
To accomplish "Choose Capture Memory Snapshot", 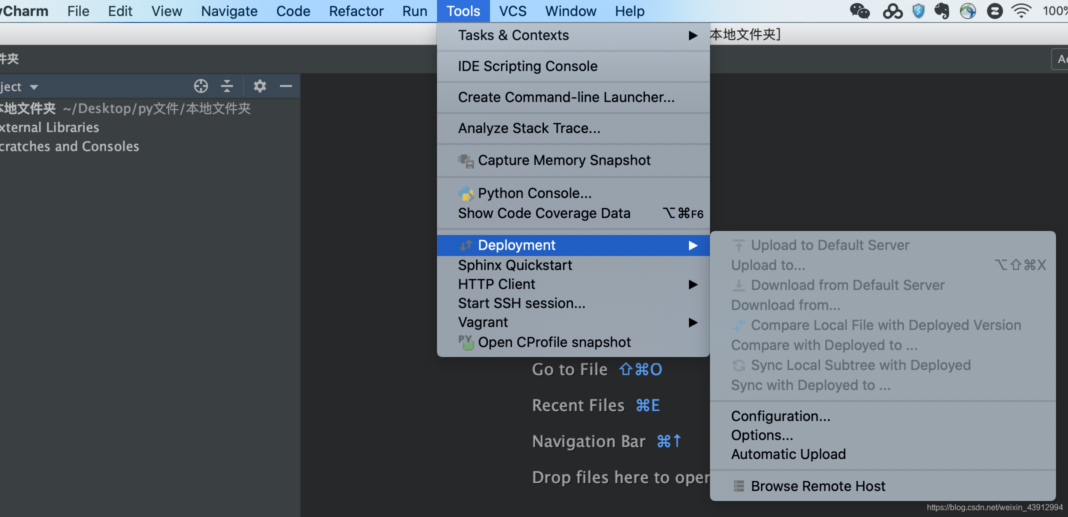I will (x=573, y=160).
